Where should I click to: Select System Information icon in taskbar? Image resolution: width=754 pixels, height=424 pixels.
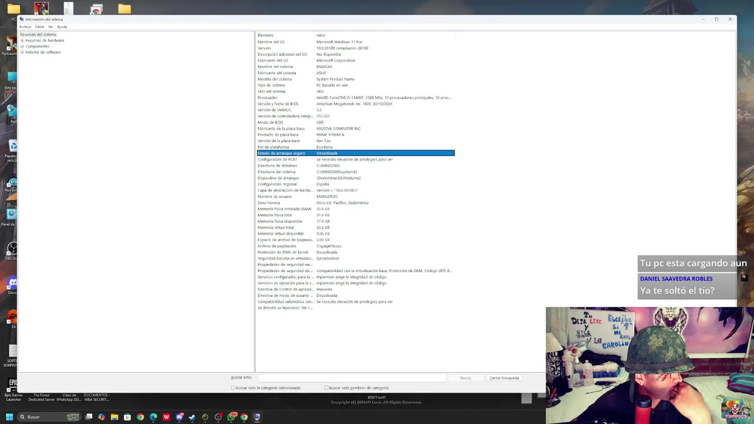point(257,417)
